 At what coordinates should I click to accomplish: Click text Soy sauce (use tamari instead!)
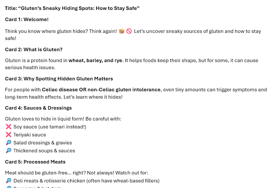coord(50,127)
